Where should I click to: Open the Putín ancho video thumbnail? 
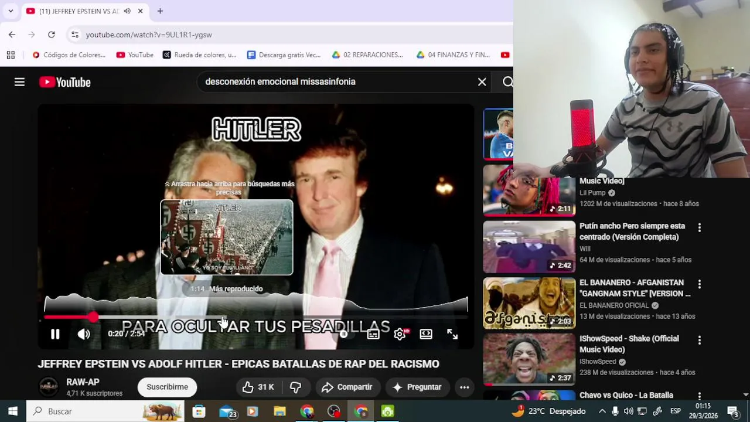click(x=529, y=247)
